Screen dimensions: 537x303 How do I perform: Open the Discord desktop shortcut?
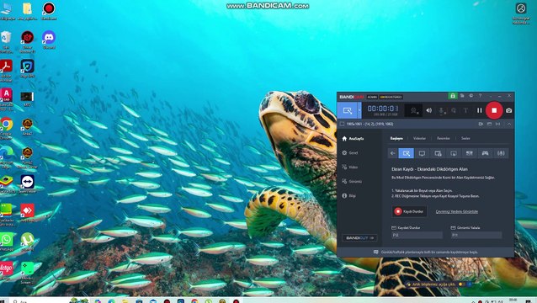pyautogui.click(x=49, y=40)
